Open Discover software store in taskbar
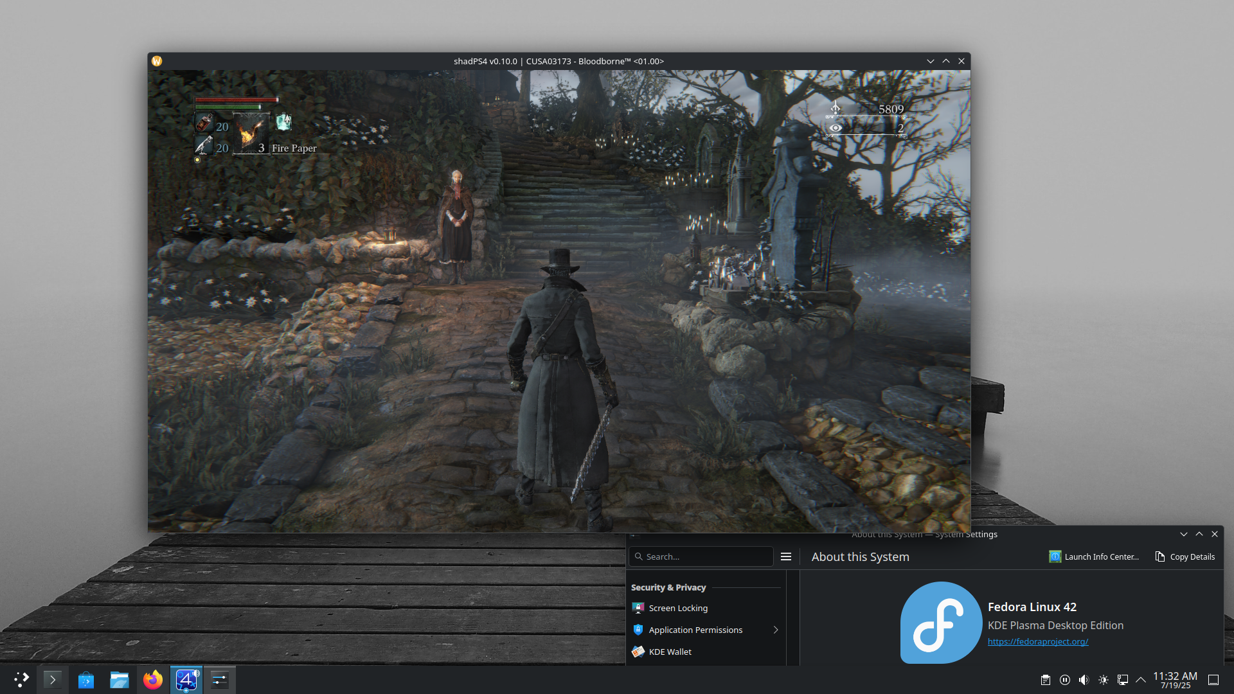The image size is (1234, 694). click(x=86, y=679)
